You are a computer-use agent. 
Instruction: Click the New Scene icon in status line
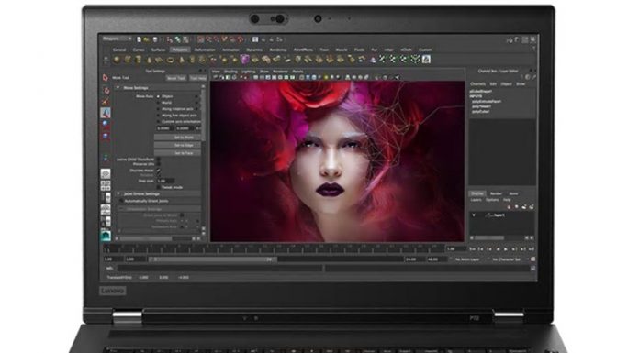[x=139, y=39]
